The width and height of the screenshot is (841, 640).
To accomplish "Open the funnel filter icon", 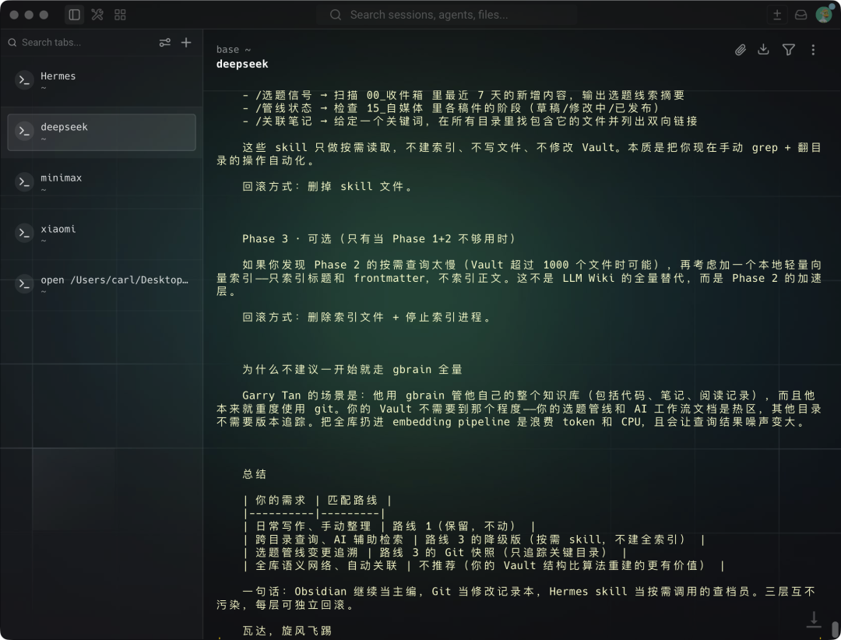I will [788, 50].
